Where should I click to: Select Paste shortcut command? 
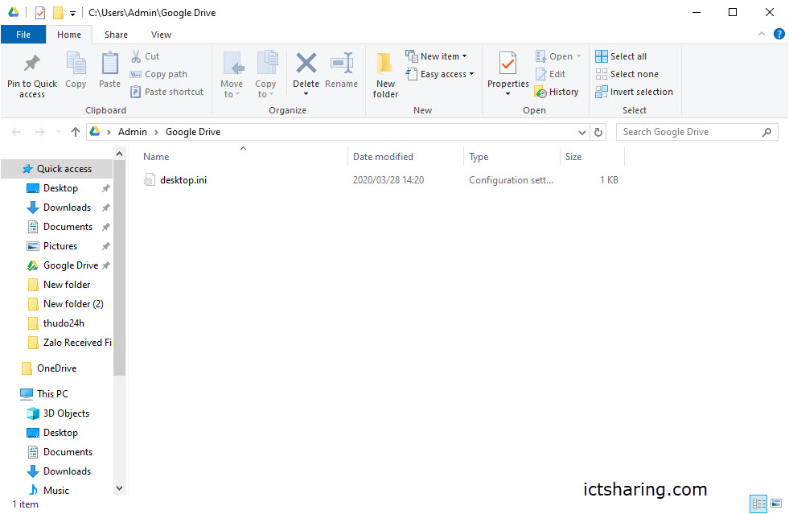[x=167, y=92]
